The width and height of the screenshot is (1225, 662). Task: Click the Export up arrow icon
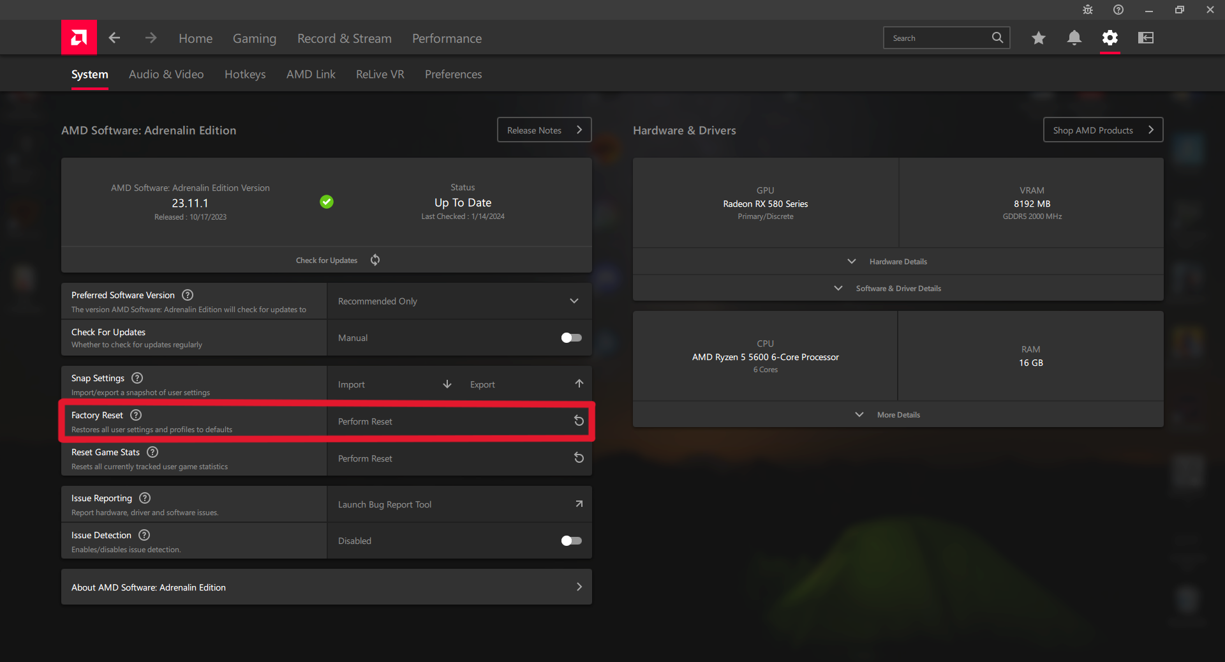pos(579,383)
